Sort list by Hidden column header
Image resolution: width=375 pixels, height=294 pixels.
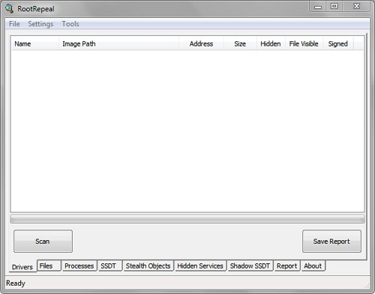coord(271,43)
